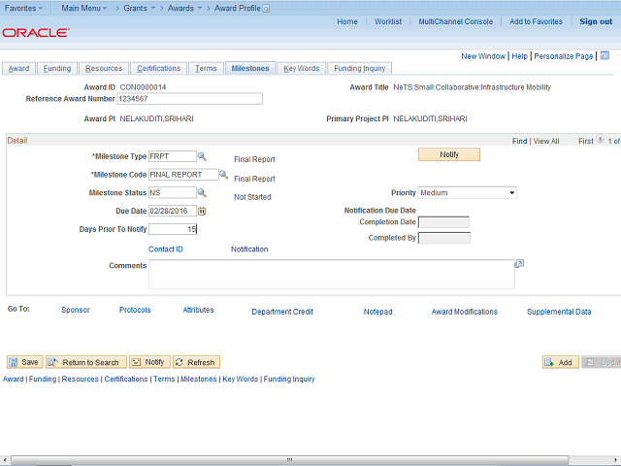Click the Find link in Detail header
Image resolution: width=621 pixels, height=466 pixels.
click(x=519, y=141)
